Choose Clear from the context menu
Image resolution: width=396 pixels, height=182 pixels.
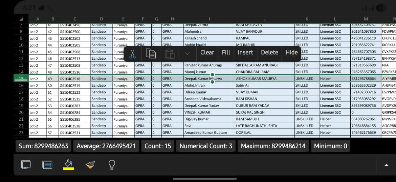pos(207,53)
